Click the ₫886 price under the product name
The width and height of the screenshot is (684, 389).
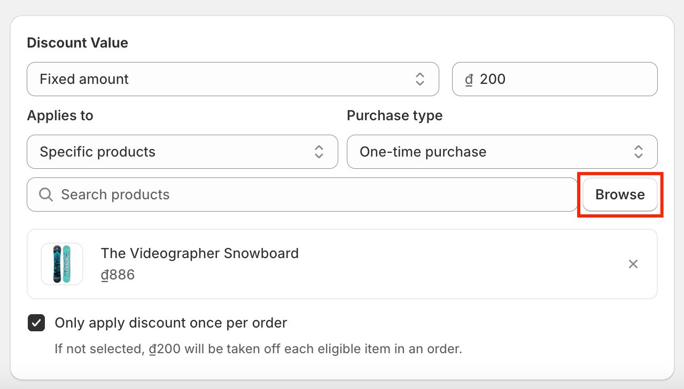pyautogui.click(x=118, y=275)
